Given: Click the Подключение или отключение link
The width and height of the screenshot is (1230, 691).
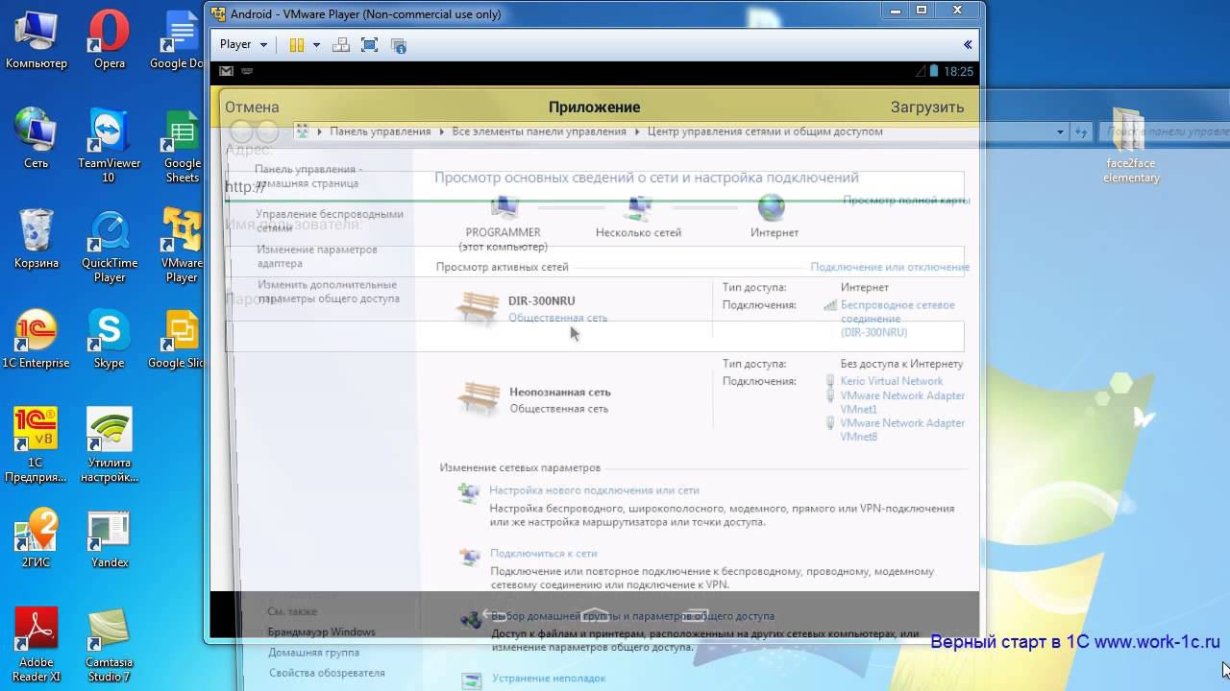Looking at the screenshot, I should pos(890,267).
